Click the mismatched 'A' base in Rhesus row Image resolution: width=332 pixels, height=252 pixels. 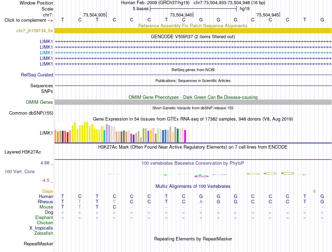(201, 202)
